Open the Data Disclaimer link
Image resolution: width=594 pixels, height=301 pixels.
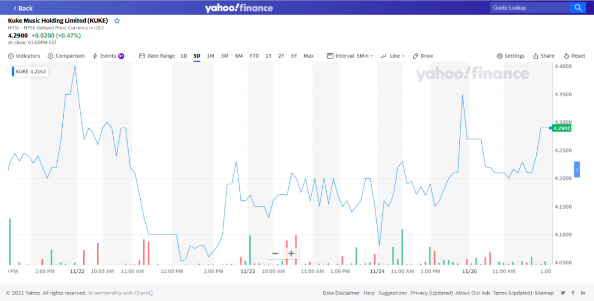point(341,293)
